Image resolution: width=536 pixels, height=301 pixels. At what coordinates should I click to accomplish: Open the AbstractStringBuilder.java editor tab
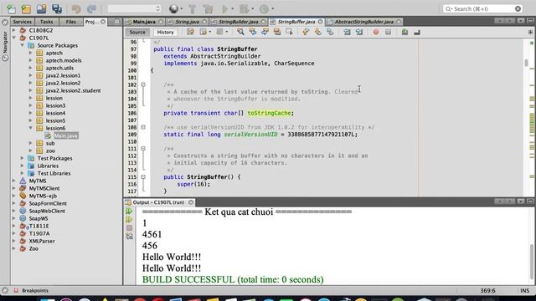pyautogui.click(x=364, y=22)
